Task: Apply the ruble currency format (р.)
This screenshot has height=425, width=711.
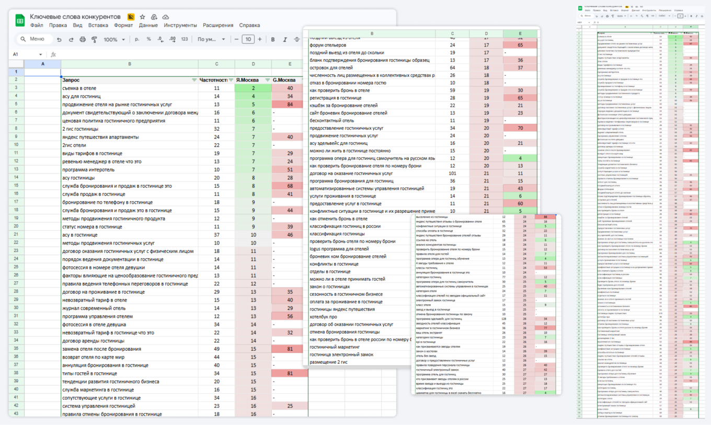Action: pos(137,39)
